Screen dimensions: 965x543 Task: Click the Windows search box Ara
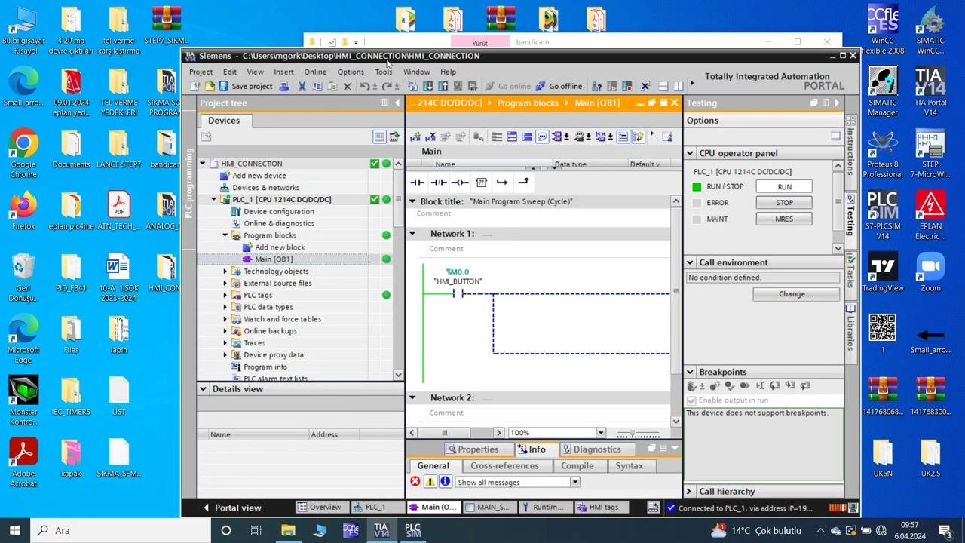click(121, 530)
